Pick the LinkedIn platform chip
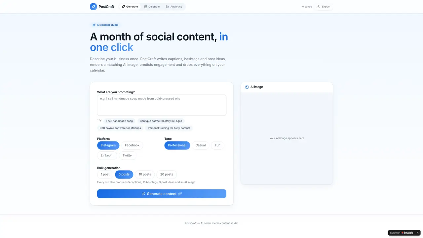This screenshot has width=423, height=238. click(x=107, y=155)
